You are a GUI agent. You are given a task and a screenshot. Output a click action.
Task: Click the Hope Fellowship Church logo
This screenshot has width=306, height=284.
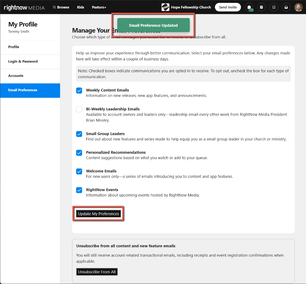coord(165,7)
